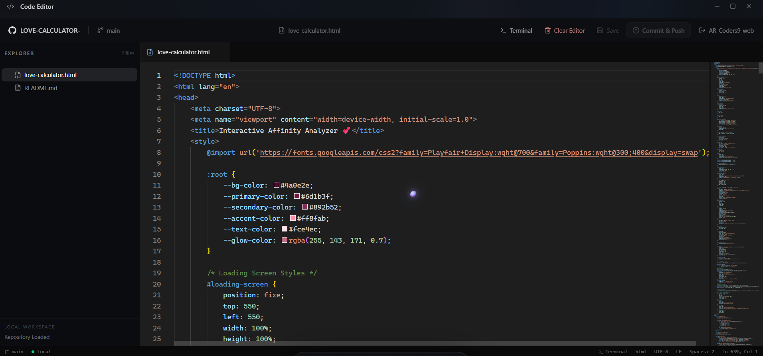Image resolution: width=763 pixels, height=356 pixels.
Task: Click the --text-color #fce4ec swatch
Action: [x=285, y=229]
